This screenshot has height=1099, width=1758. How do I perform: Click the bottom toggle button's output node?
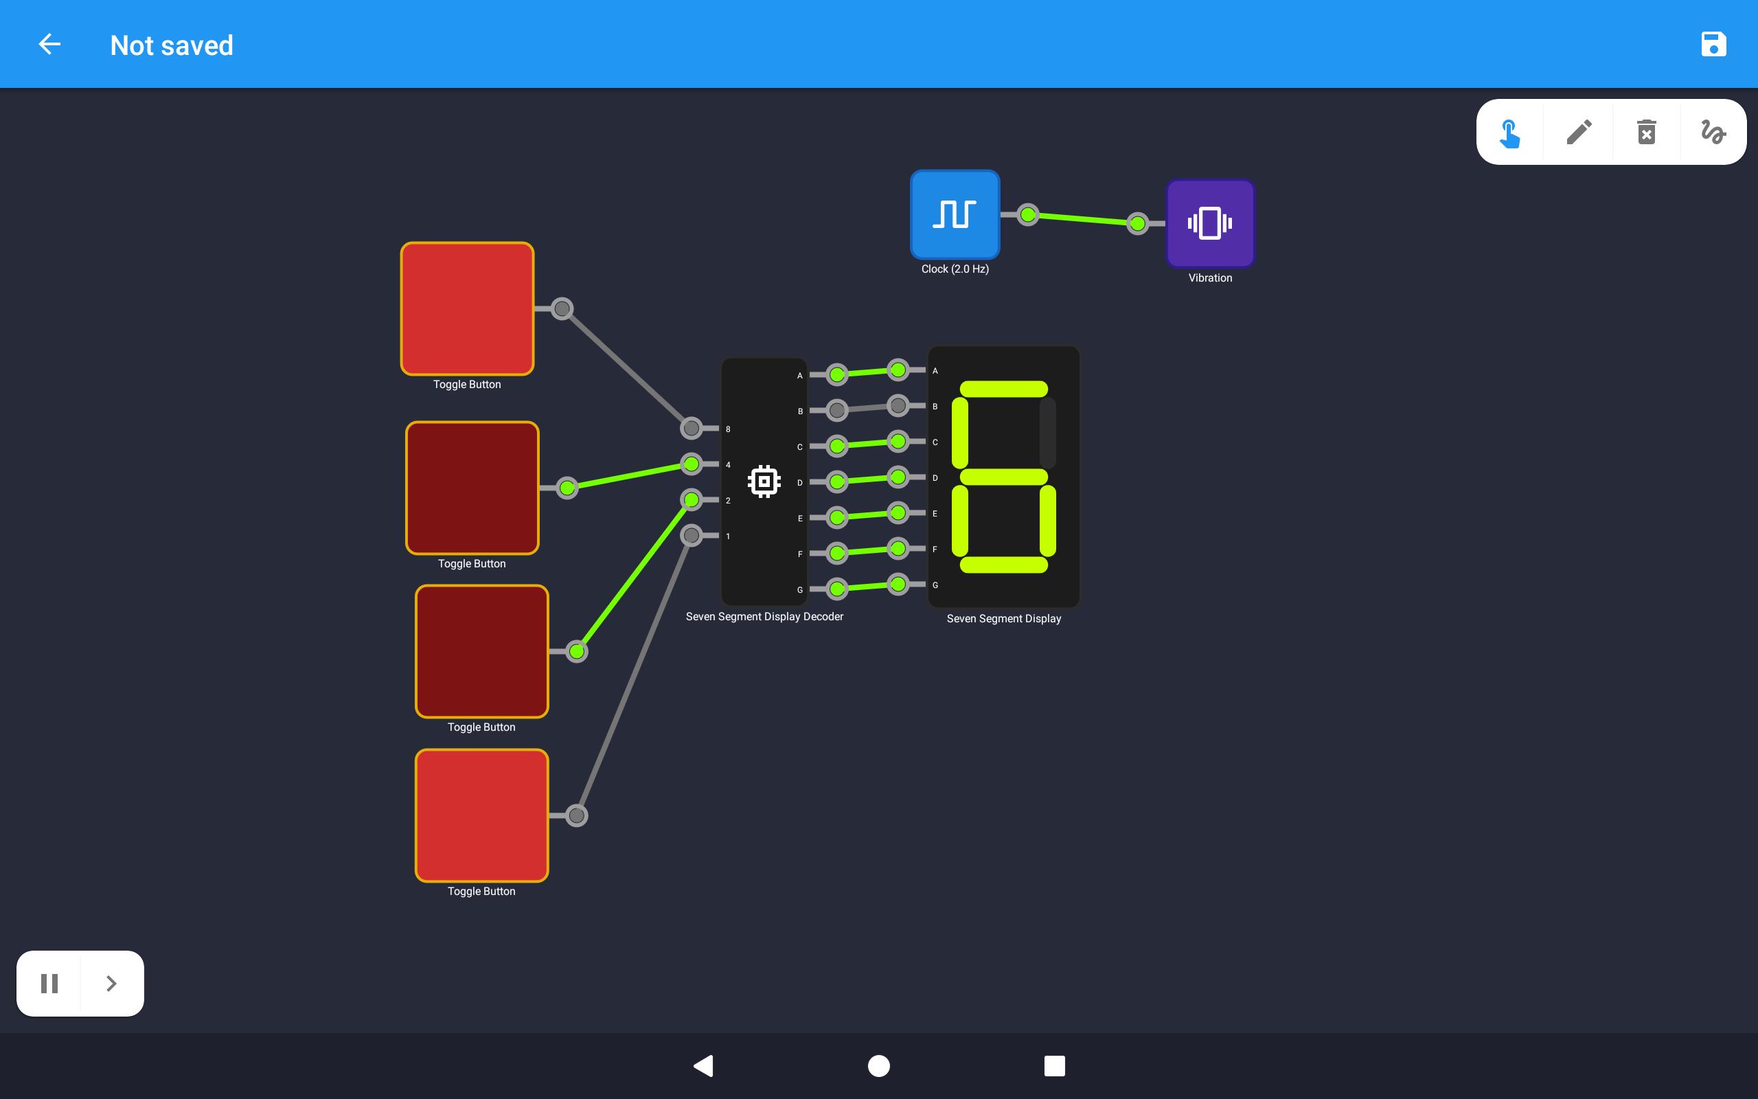[x=576, y=815]
